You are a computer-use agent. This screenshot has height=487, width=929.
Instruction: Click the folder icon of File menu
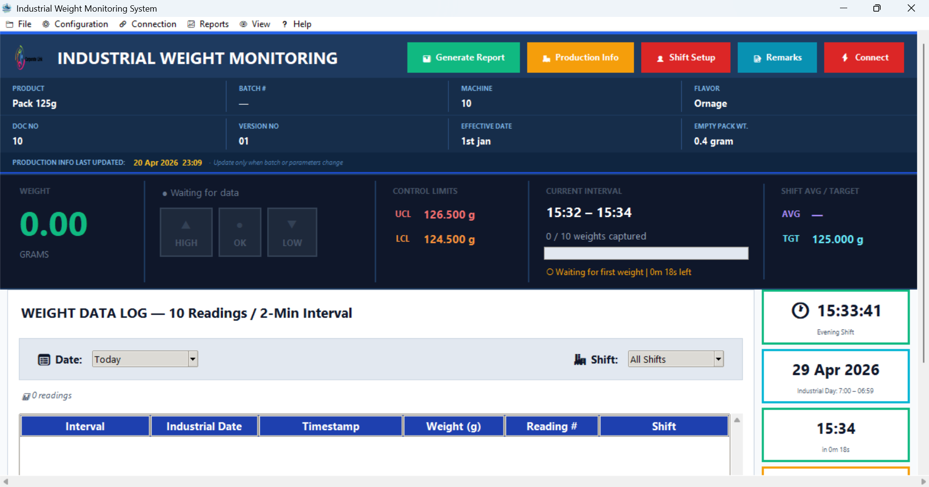click(x=9, y=24)
